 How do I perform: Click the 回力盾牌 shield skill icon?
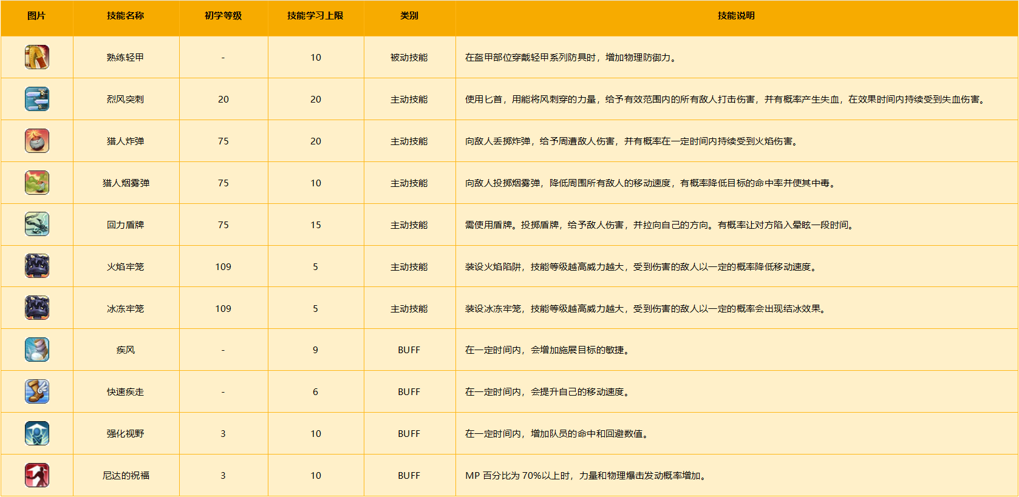tap(37, 225)
